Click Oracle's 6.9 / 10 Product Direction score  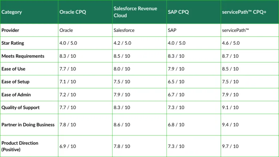[x=68, y=146]
